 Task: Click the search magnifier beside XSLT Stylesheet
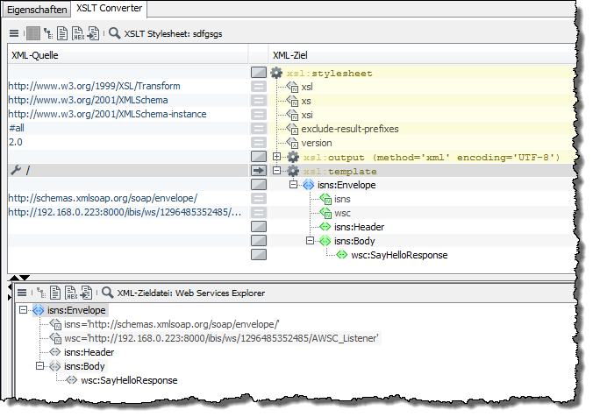pos(115,34)
